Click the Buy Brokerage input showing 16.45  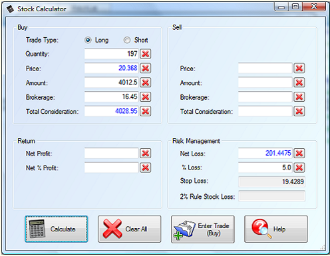(111, 97)
